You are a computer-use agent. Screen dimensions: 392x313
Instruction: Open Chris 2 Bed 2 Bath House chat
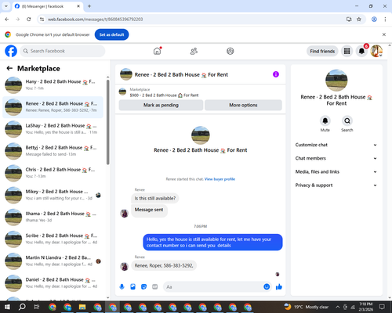pos(53,173)
